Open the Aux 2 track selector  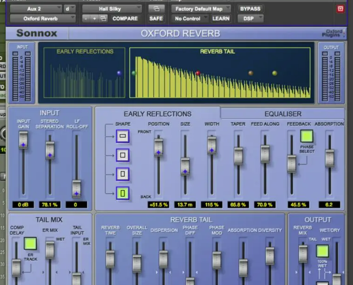click(36, 9)
